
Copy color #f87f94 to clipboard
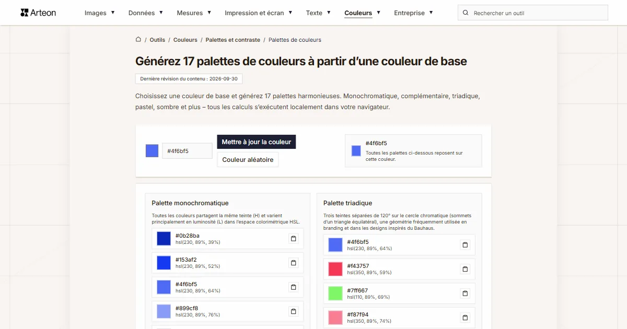pos(465,318)
